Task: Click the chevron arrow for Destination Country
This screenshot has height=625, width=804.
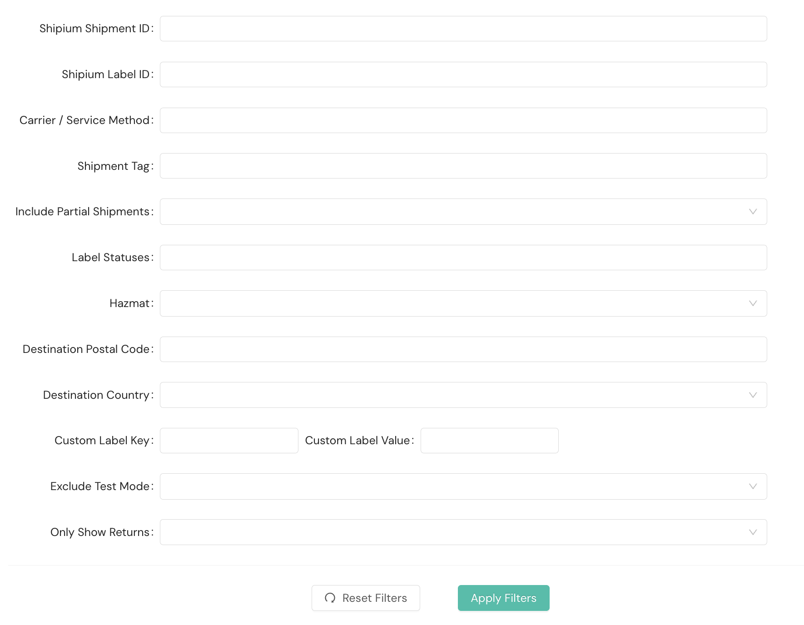Action: [x=753, y=395]
